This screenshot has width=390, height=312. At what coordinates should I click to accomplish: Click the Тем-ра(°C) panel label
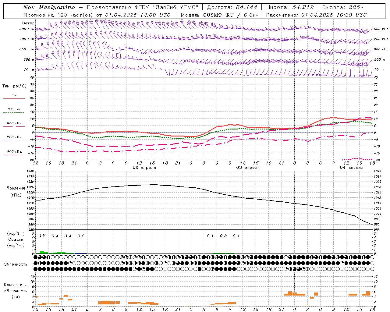[x=14, y=86]
